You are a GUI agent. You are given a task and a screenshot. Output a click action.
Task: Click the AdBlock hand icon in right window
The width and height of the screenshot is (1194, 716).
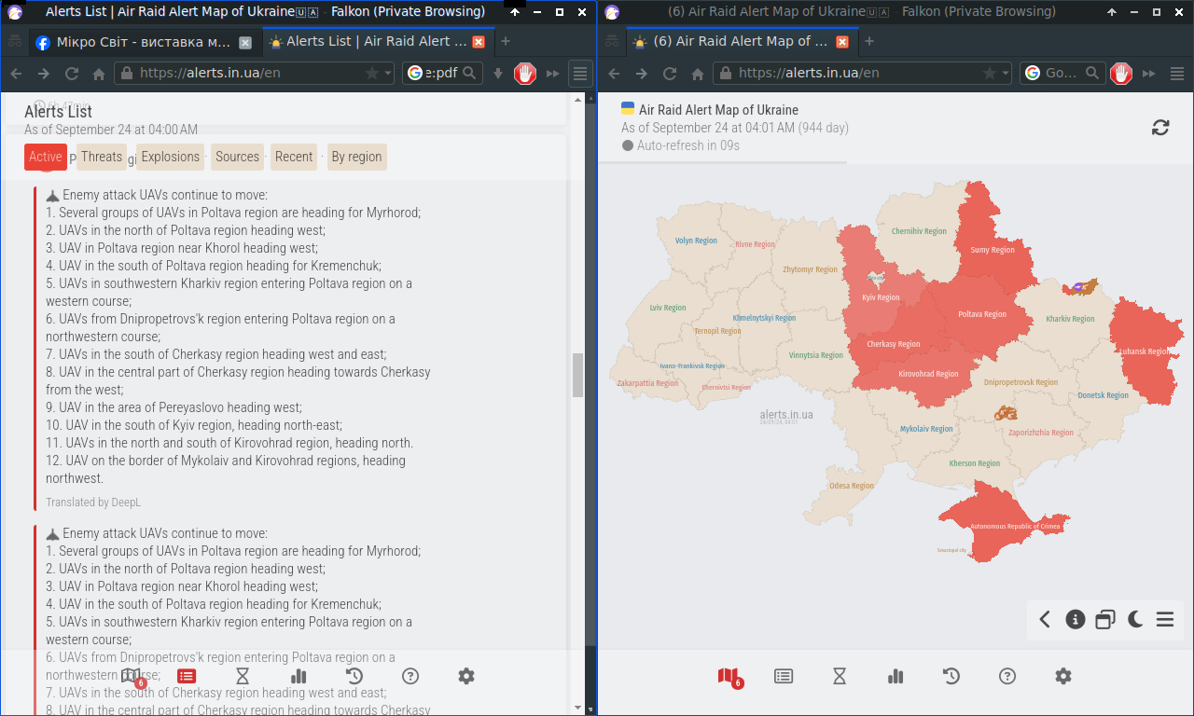pos(1121,73)
